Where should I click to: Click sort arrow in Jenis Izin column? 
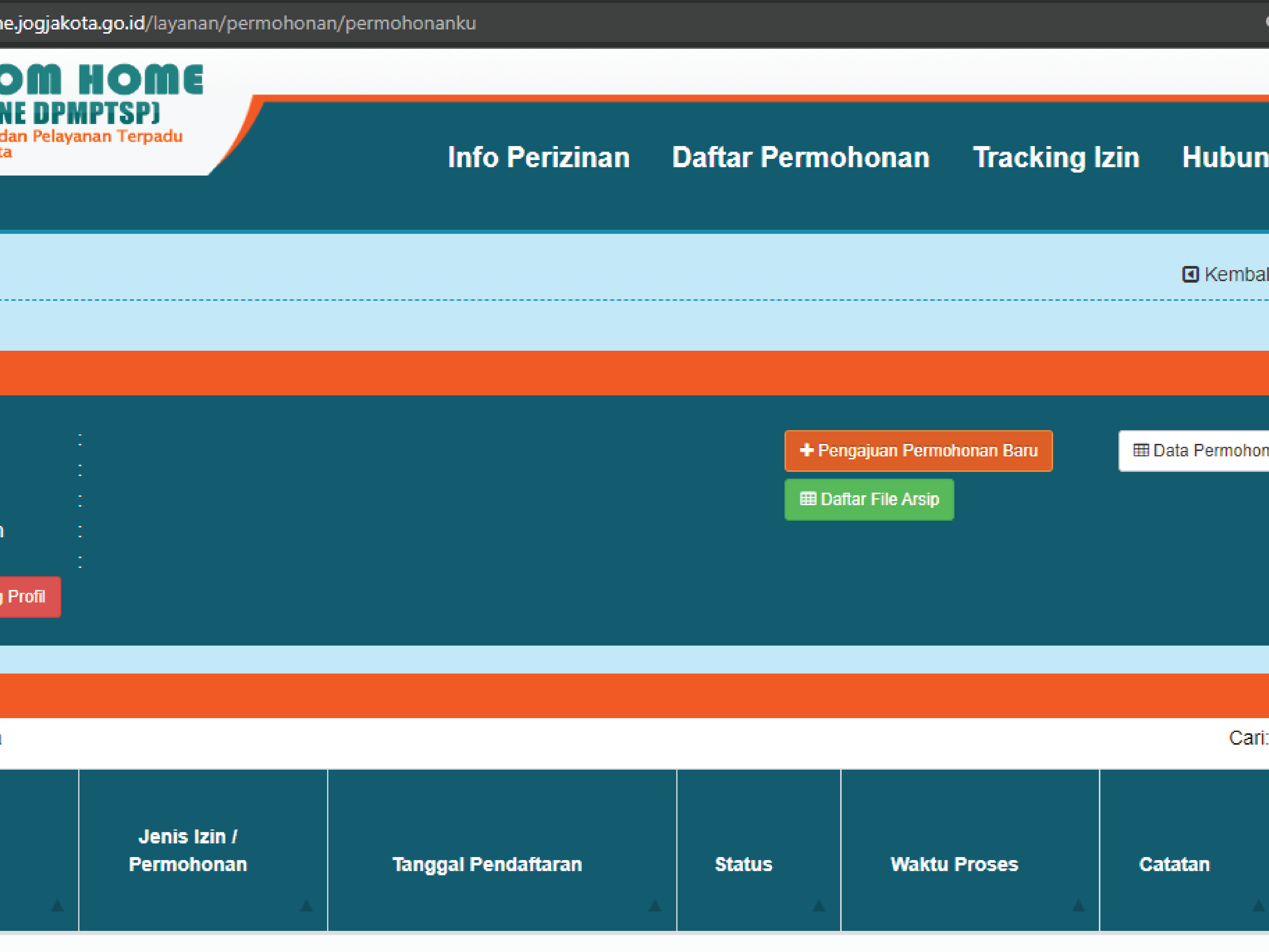306,906
